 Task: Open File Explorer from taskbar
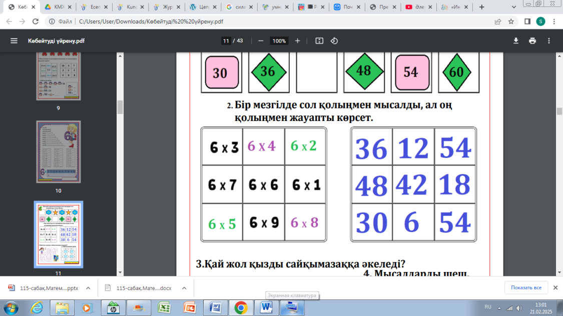point(62,308)
